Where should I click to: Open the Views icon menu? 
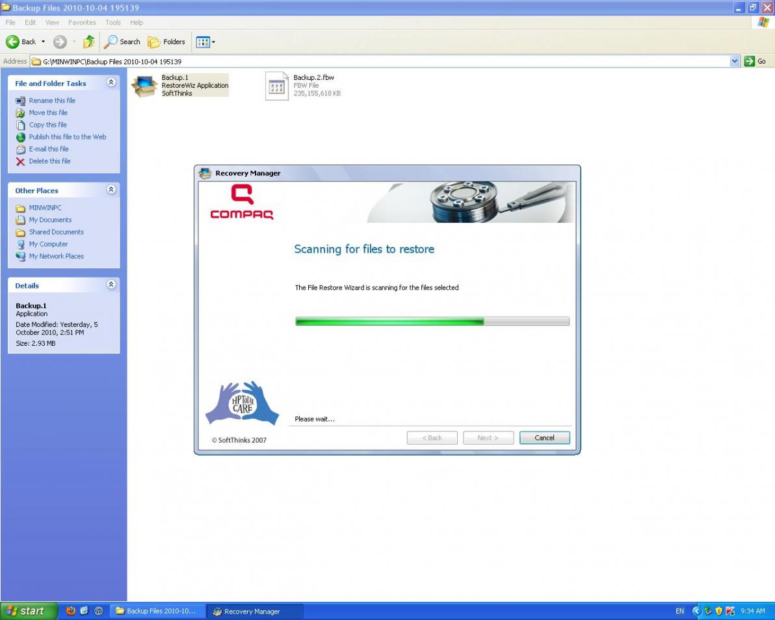pos(203,42)
